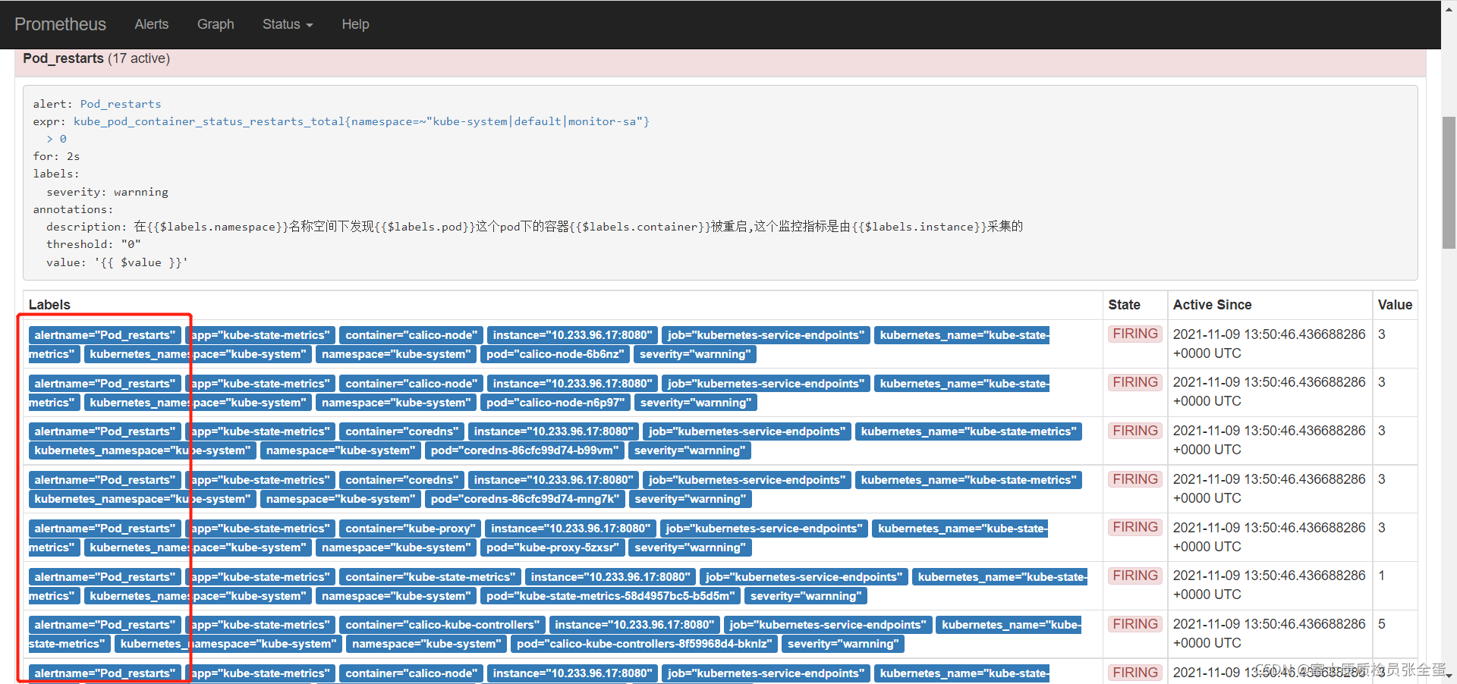The height and width of the screenshot is (684, 1457).
Task: Click container="kube-proxy" label badge
Action: [x=411, y=529]
